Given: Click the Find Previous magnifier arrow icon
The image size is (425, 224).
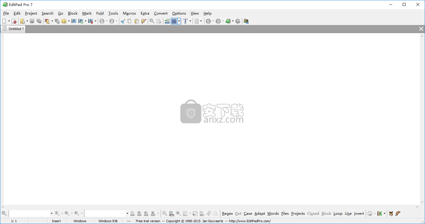Looking at the screenshot, I should pos(76,214).
